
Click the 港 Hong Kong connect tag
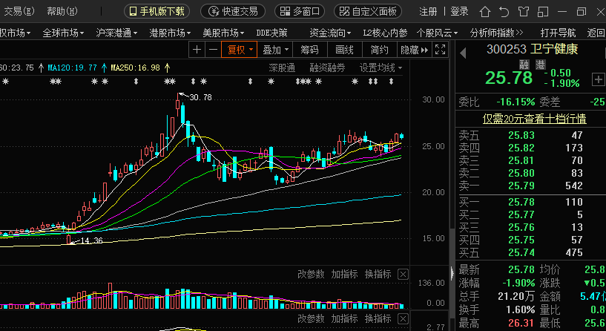pos(540,65)
